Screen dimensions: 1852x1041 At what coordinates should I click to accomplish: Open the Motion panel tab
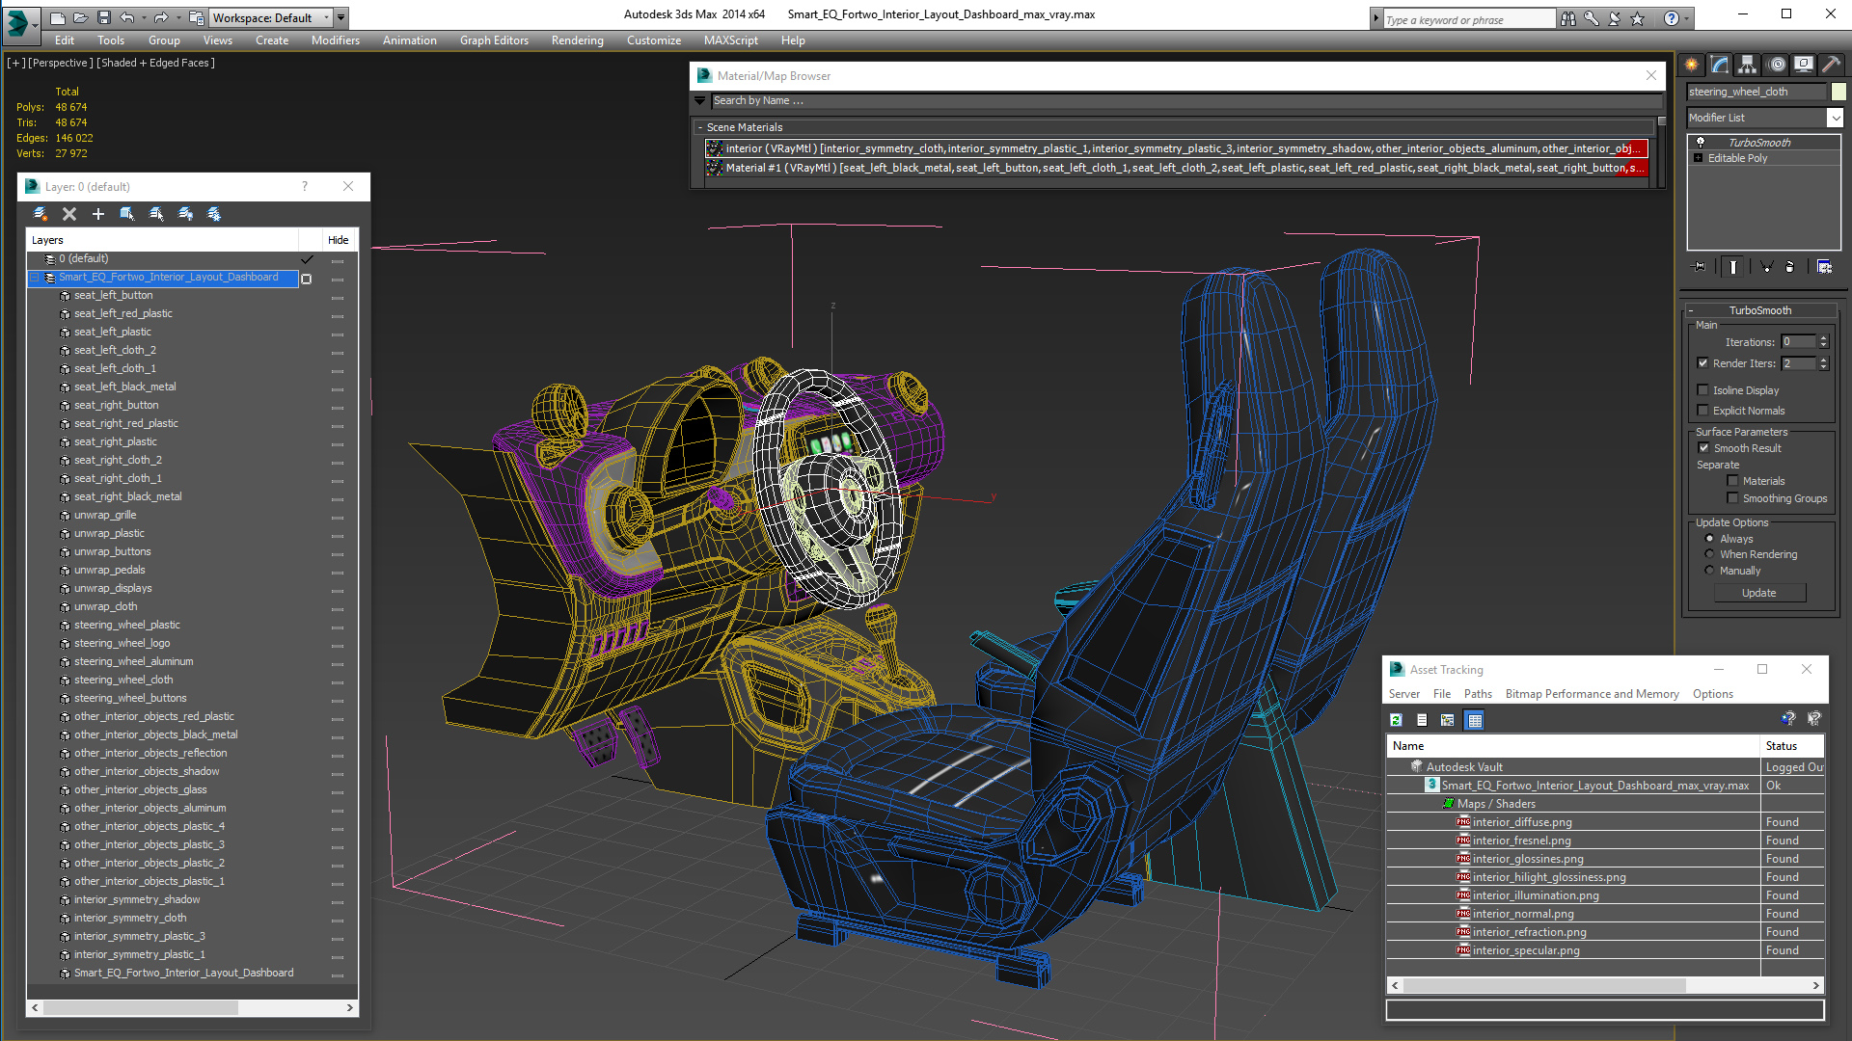(1777, 65)
